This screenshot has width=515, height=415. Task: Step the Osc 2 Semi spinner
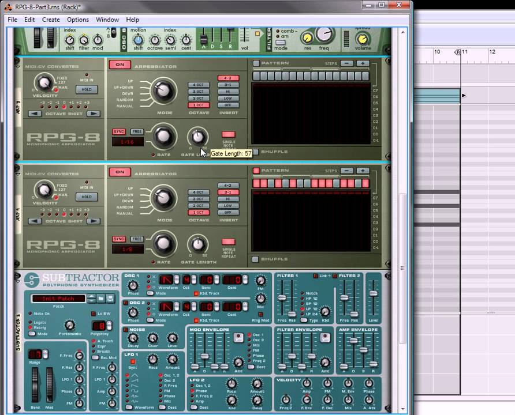pyautogui.click(x=217, y=307)
